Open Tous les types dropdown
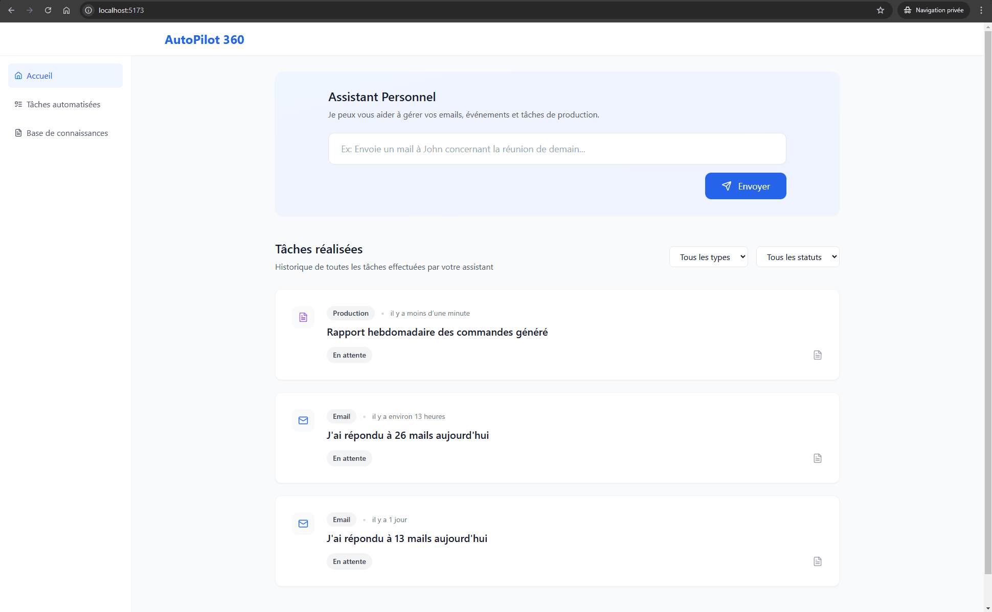 (708, 257)
